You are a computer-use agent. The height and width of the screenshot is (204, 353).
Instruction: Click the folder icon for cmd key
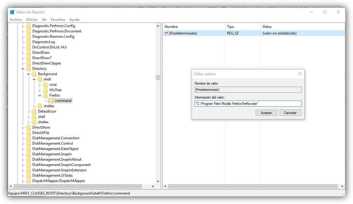45,85
